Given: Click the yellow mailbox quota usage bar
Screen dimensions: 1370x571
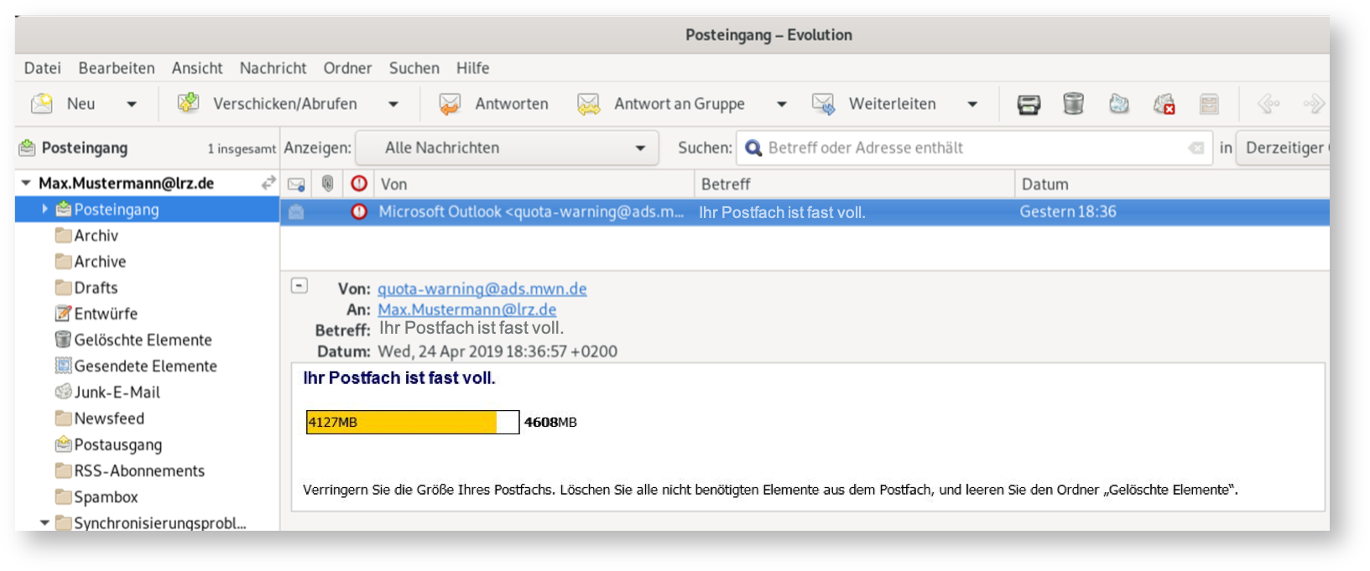Looking at the screenshot, I should coord(402,422).
